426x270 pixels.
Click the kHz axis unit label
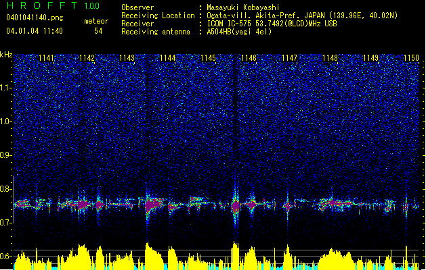coord(6,55)
